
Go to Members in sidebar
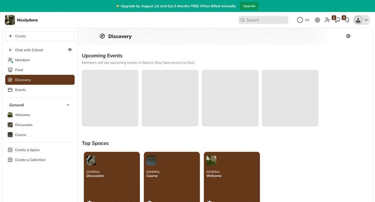tap(40, 60)
